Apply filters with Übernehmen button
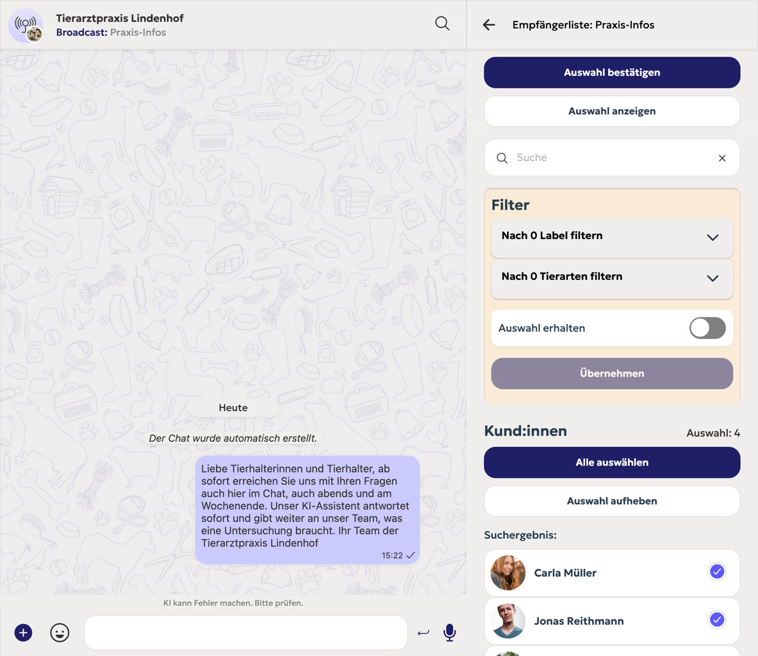The height and width of the screenshot is (656, 758). [x=612, y=373]
